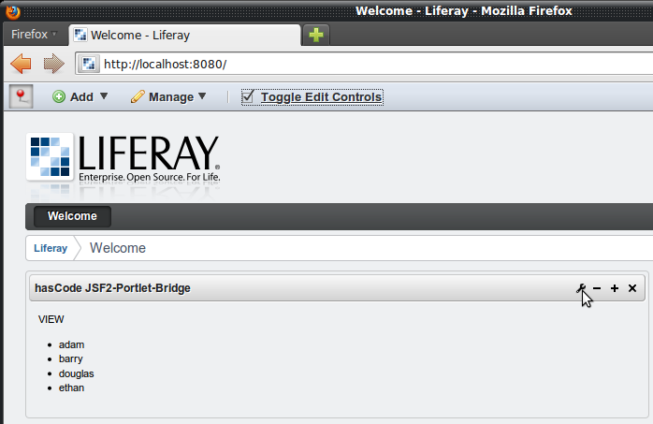Click the site favicon in the URL bar
This screenshot has width=653, height=424.
click(89, 65)
